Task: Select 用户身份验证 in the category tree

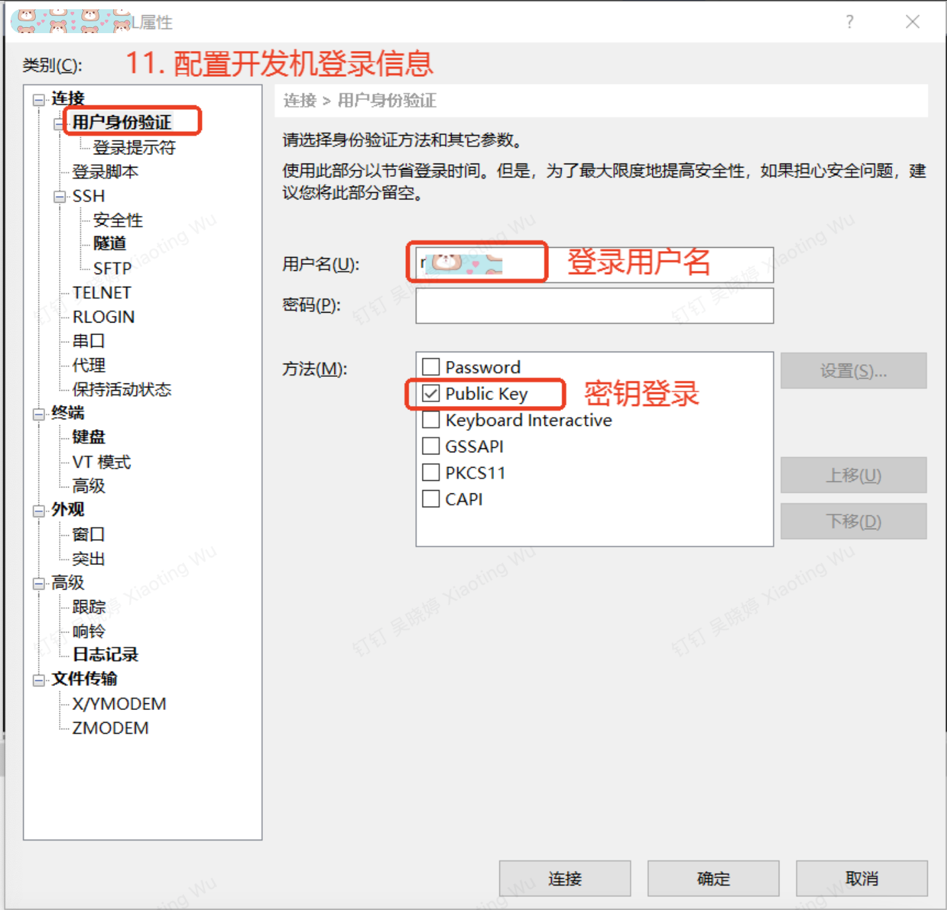Action: pyautogui.click(x=122, y=123)
